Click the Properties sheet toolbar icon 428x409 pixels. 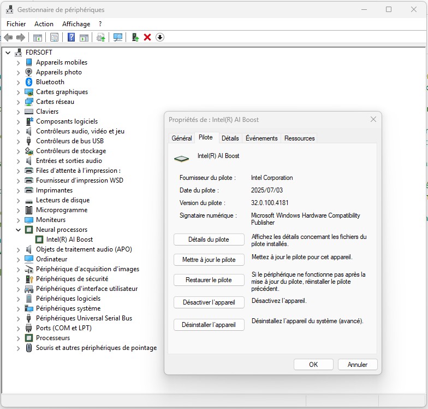point(54,37)
